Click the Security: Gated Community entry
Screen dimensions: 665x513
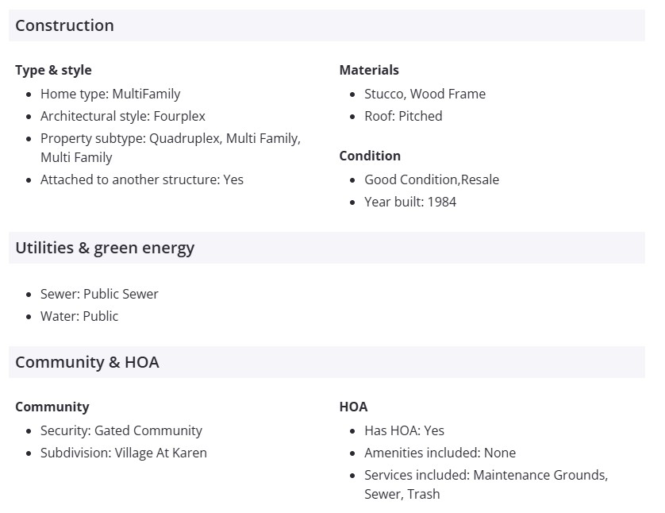click(121, 430)
